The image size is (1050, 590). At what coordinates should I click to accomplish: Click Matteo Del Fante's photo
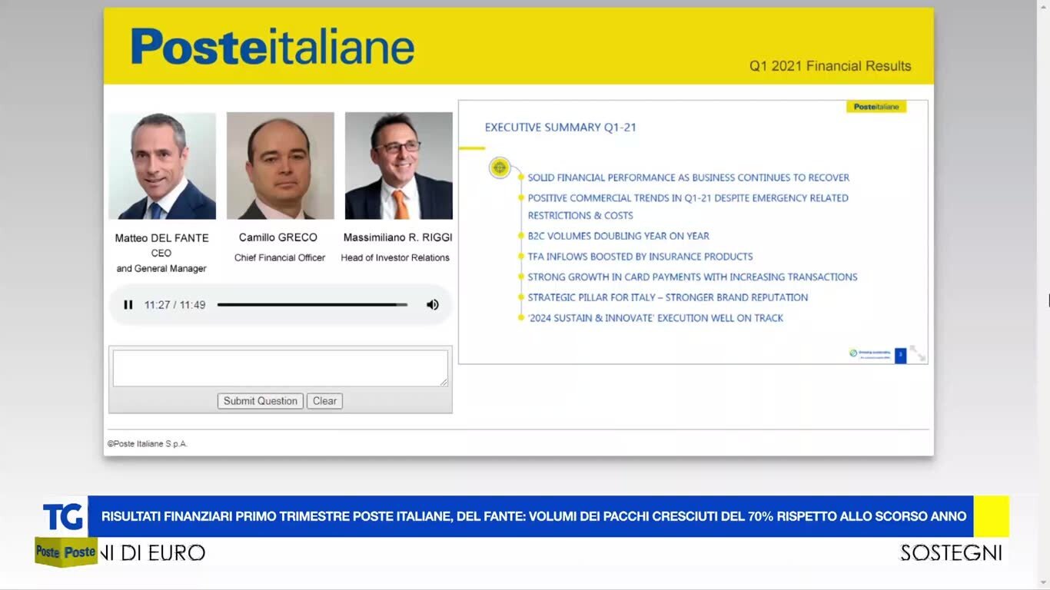[x=161, y=166]
